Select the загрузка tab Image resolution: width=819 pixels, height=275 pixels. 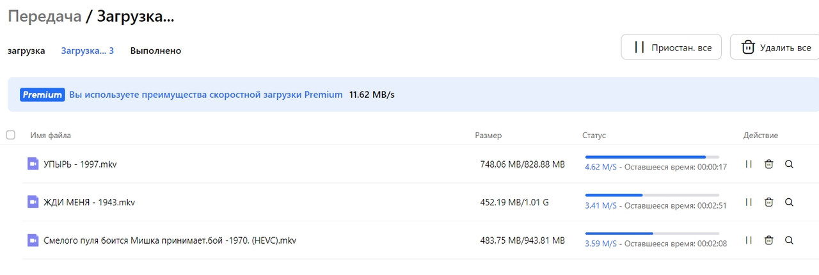point(26,51)
